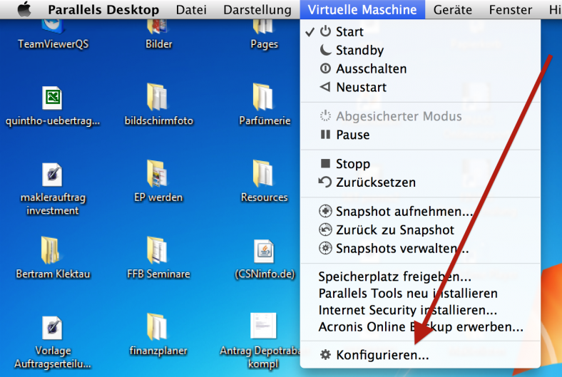Open the Fenster menu
The width and height of the screenshot is (562, 377).
click(511, 10)
